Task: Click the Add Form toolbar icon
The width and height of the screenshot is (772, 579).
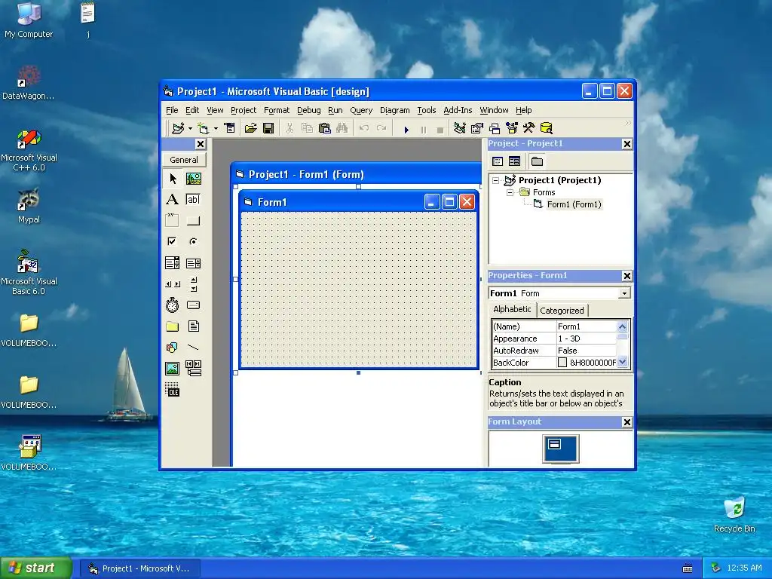Action: [203, 128]
